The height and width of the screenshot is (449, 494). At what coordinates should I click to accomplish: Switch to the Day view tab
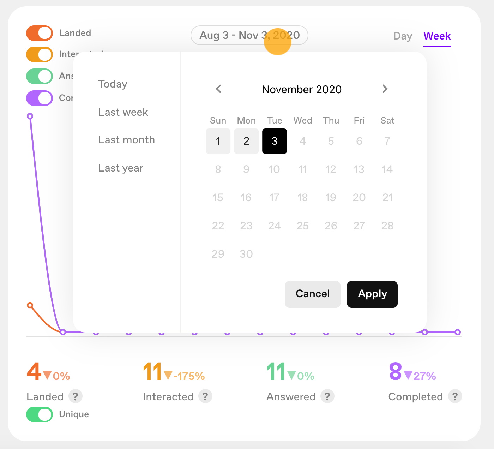click(x=403, y=36)
